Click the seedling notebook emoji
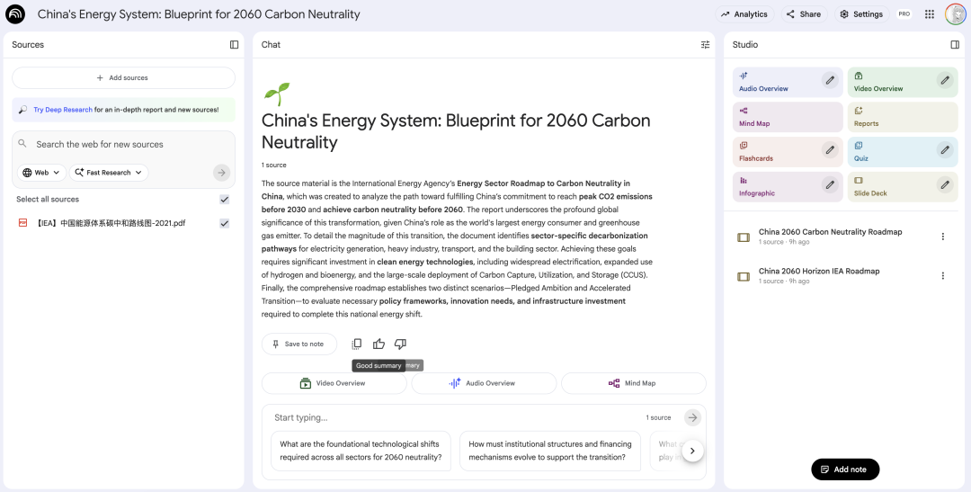971x492 pixels. [x=276, y=94]
